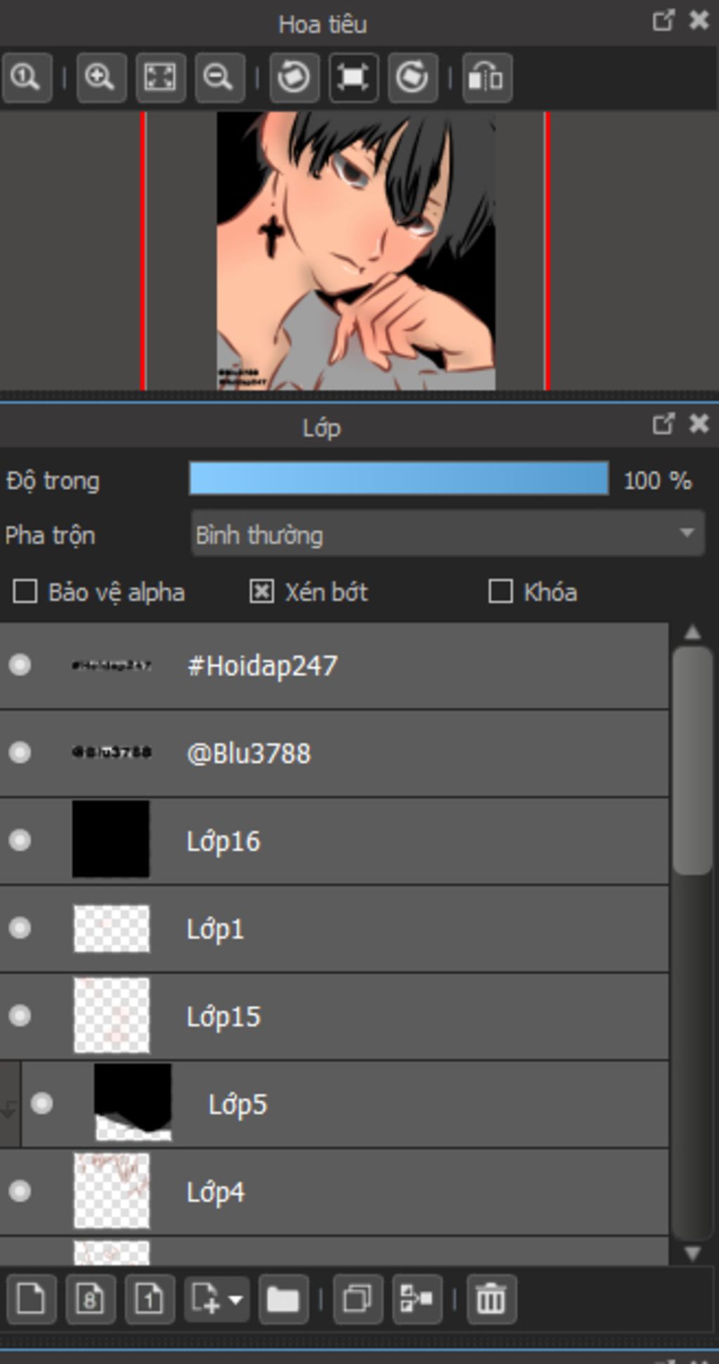
Task: Create a new 8-bit layer
Action: (x=90, y=1299)
